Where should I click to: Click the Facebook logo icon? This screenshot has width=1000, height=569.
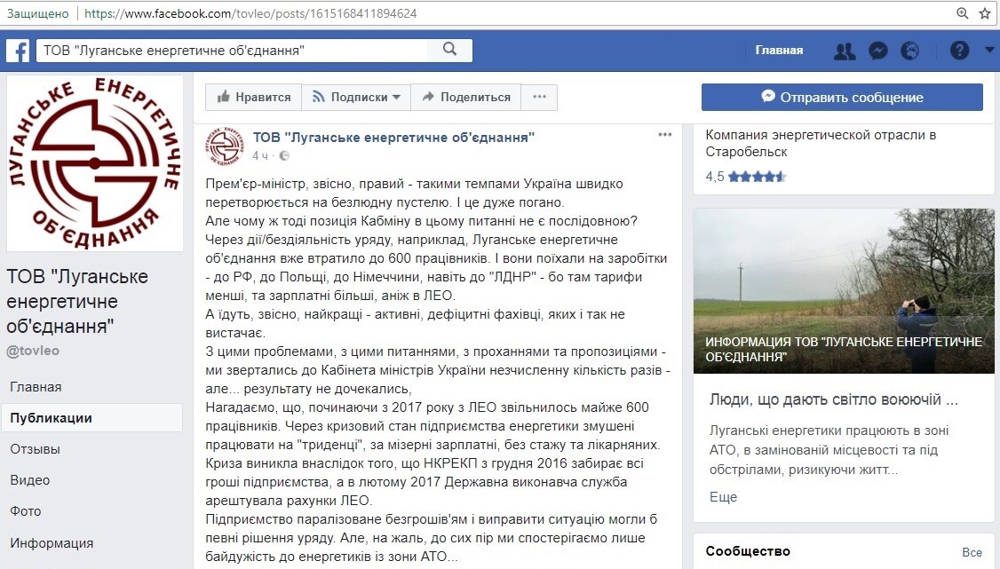click(x=18, y=51)
